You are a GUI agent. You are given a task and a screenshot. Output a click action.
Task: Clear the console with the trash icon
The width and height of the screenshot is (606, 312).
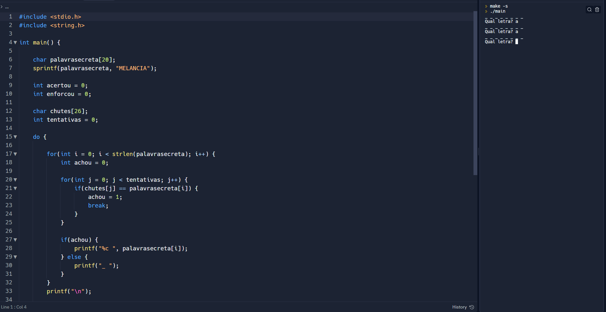click(x=597, y=10)
